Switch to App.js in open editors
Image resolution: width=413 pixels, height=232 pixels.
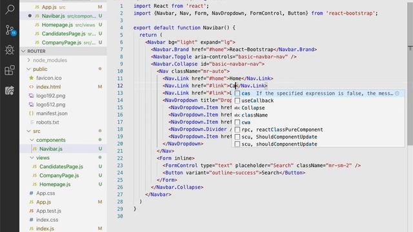click(x=63, y=7)
